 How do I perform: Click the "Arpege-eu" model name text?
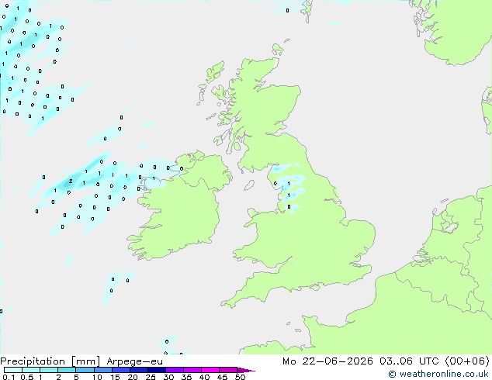pos(134,361)
